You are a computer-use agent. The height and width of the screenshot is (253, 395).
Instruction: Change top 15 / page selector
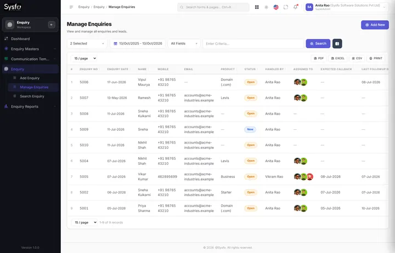(x=84, y=59)
